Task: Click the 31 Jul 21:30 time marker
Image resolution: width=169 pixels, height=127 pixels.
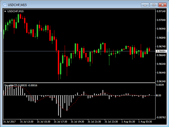Action: [x=94, y=122]
